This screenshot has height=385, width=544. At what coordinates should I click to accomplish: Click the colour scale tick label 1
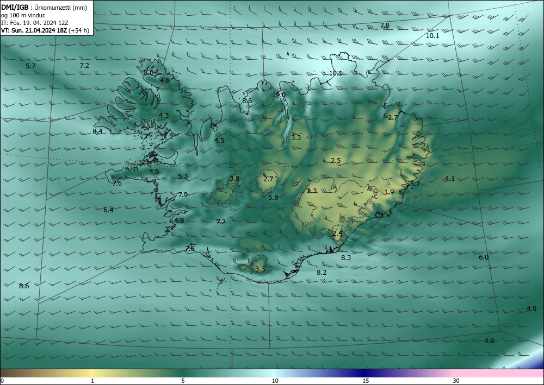coord(92,381)
